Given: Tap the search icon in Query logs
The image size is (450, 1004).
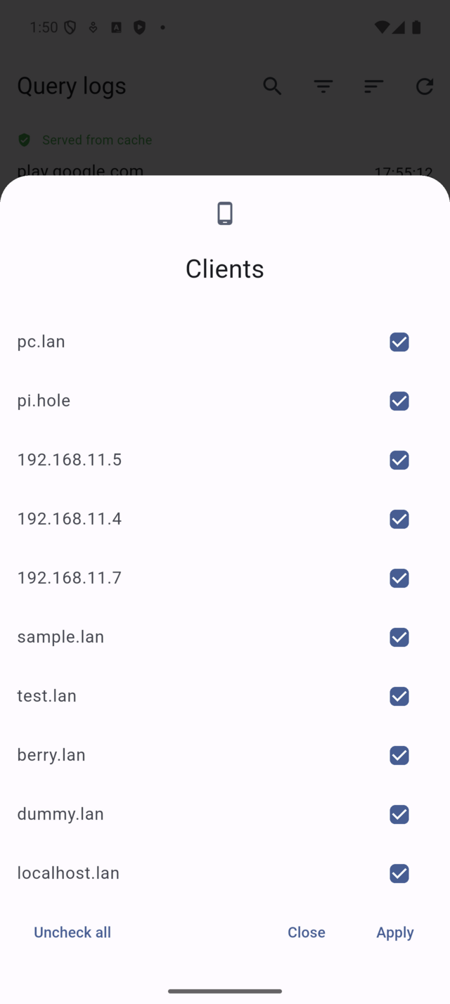Looking at the screenshot, I should [272, 86].
